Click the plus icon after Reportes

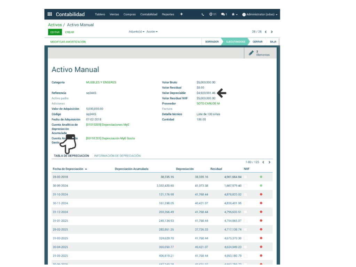click(x=181, y=14)
